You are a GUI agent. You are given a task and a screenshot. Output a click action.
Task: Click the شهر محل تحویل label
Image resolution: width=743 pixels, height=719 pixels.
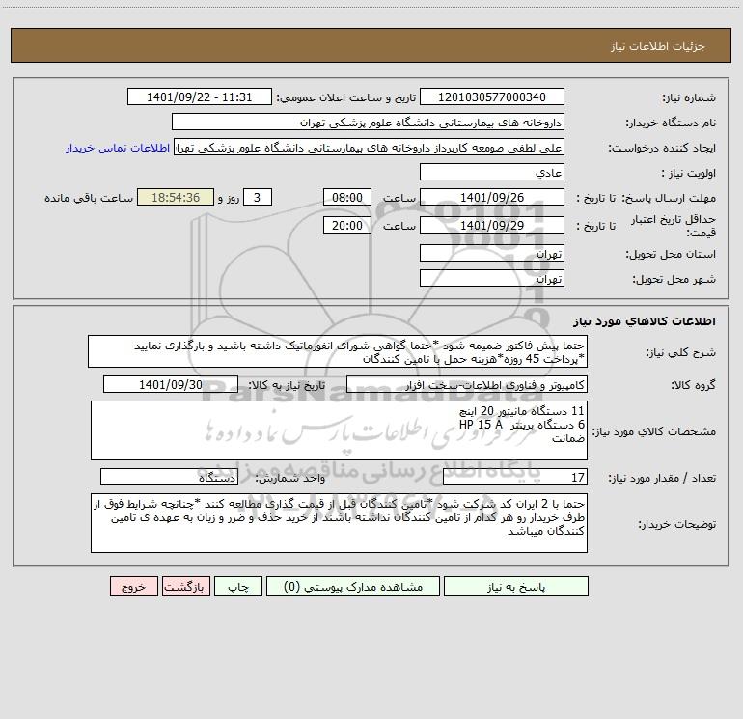(x=674, y=279)
